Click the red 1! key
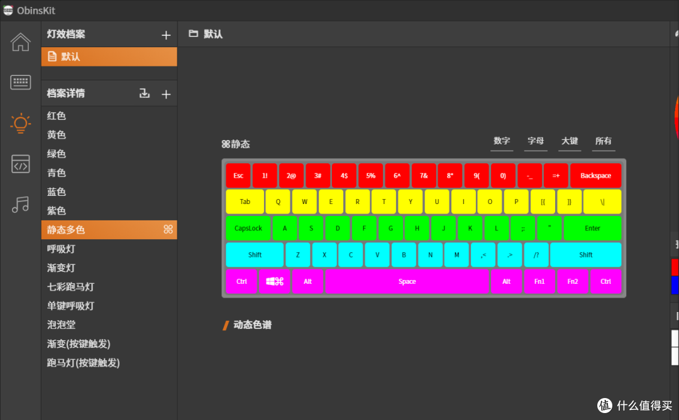The height and width of the screenshot is (420, 679). click(x=265, y=176)
